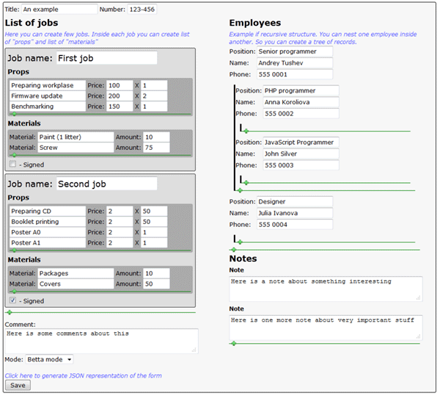The height and width of the screenshot is (396, 440).
Task: Edit the Julia Ivanova name field
Action: pyautogui.click(x=295, y=213)
